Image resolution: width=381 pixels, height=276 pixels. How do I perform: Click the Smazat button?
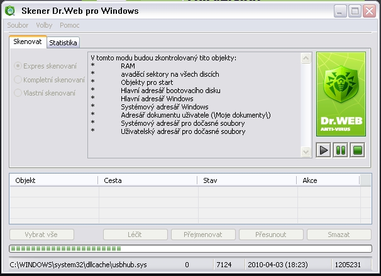(339, 235)
